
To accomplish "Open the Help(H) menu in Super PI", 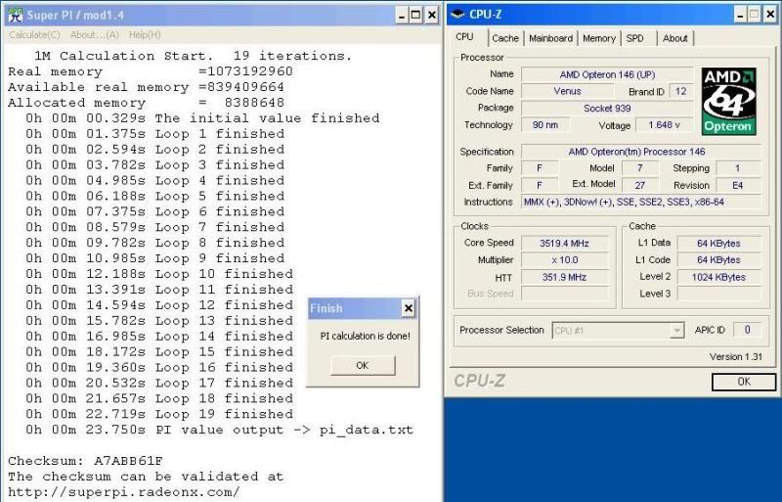I will click(145, 35).
